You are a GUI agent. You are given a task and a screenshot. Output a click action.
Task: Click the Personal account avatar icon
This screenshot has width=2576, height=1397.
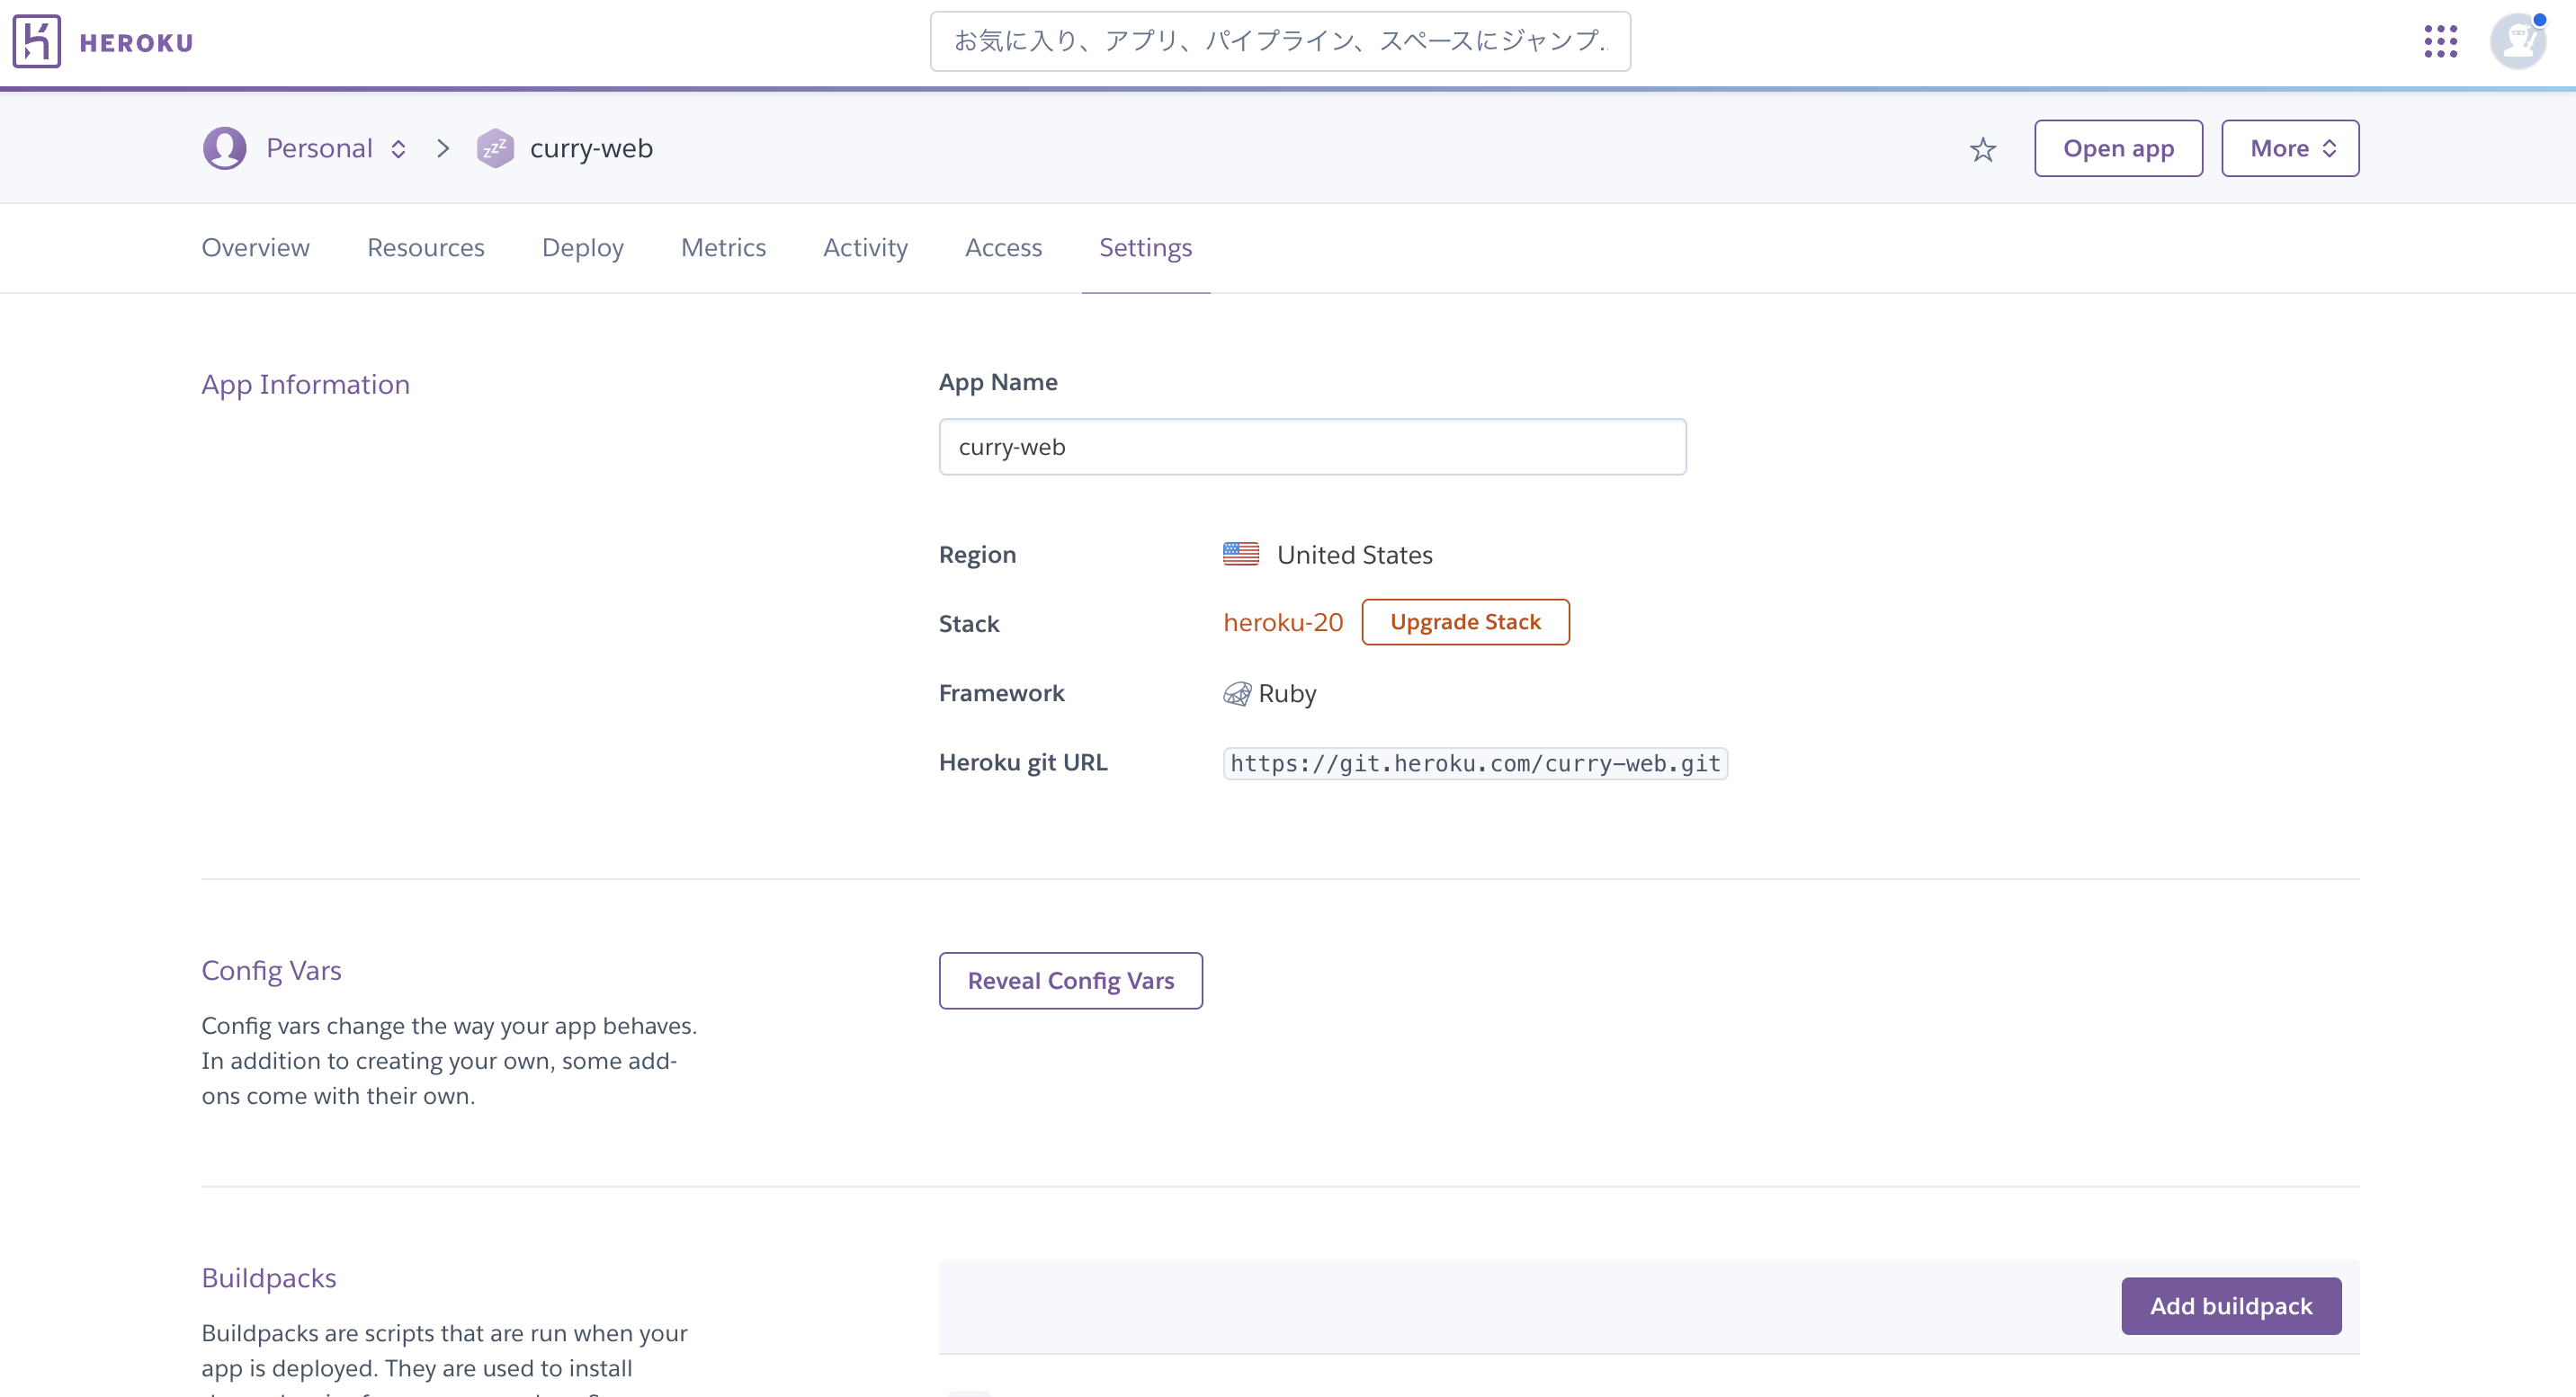click(226, 147)
